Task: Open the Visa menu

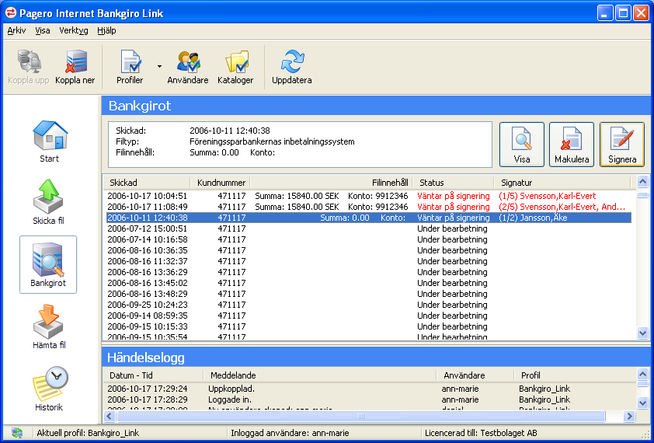Action: pos(43,30)
